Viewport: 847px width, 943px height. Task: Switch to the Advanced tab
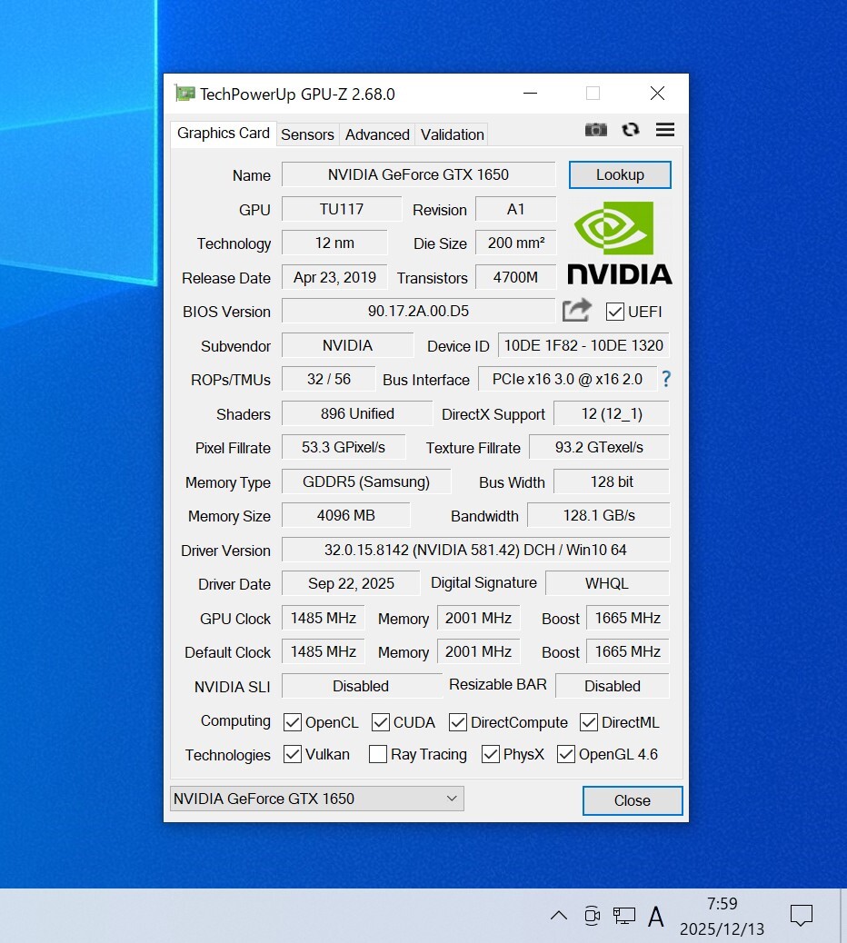pyautogui.click(x=377, y=134)
